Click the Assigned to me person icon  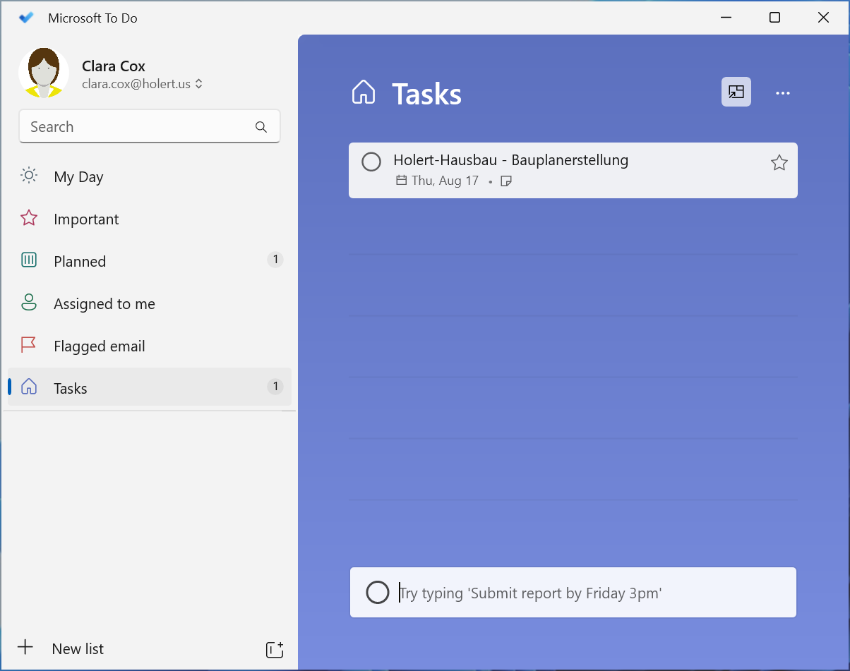29,303
